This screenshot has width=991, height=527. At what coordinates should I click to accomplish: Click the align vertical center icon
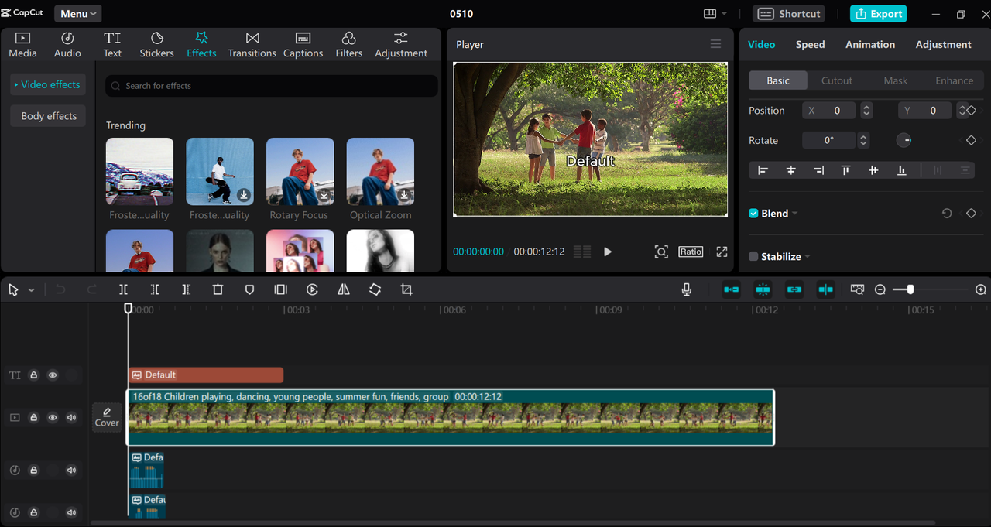coord(873,170)
